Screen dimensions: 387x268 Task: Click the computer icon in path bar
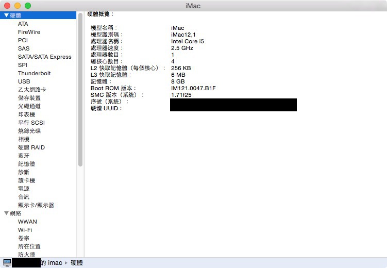click(x=7, y=263)
